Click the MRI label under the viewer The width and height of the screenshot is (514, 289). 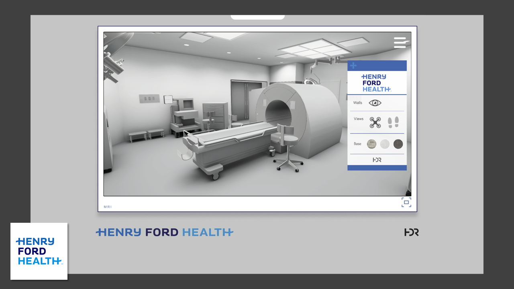(x=108, y=207)
